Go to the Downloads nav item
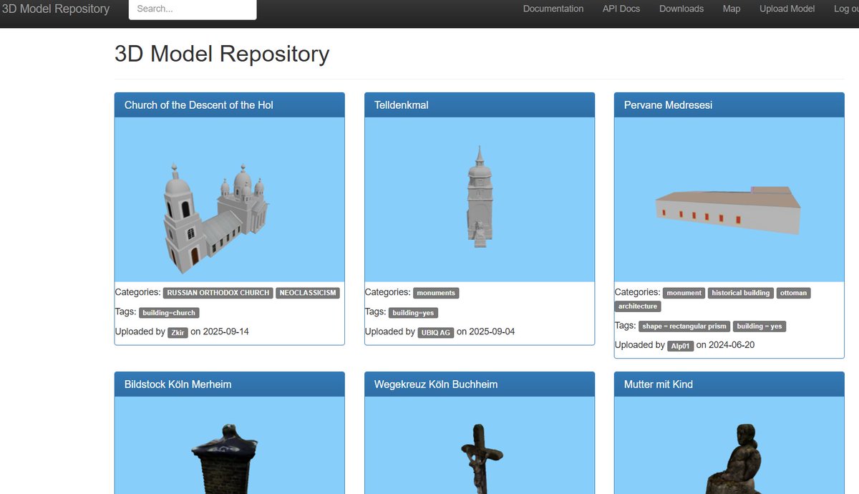The width and height of the screenshot is (859, 494). [681, 9]
